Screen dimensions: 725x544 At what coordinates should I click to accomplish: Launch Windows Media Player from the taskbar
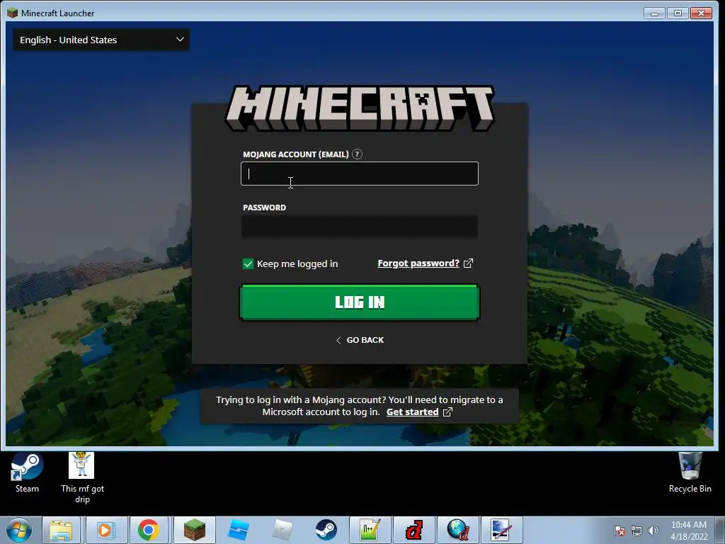(105, 530)
